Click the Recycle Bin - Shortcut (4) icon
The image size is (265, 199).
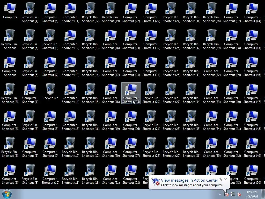pos(30,12)
